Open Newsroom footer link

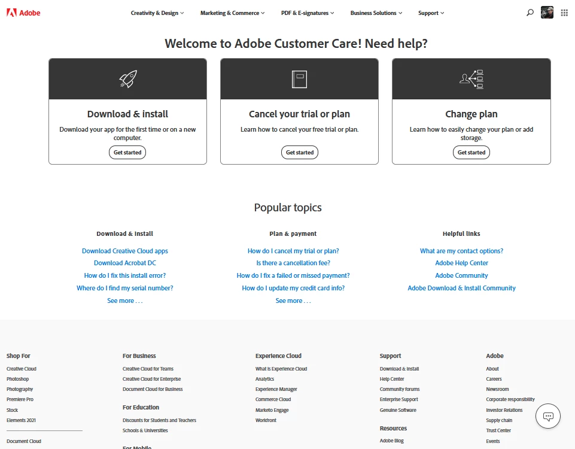tap(497, 389)
